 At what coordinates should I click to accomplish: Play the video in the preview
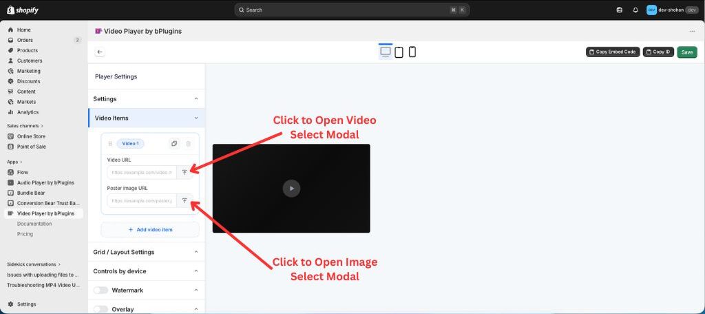(x=291, y=188)
